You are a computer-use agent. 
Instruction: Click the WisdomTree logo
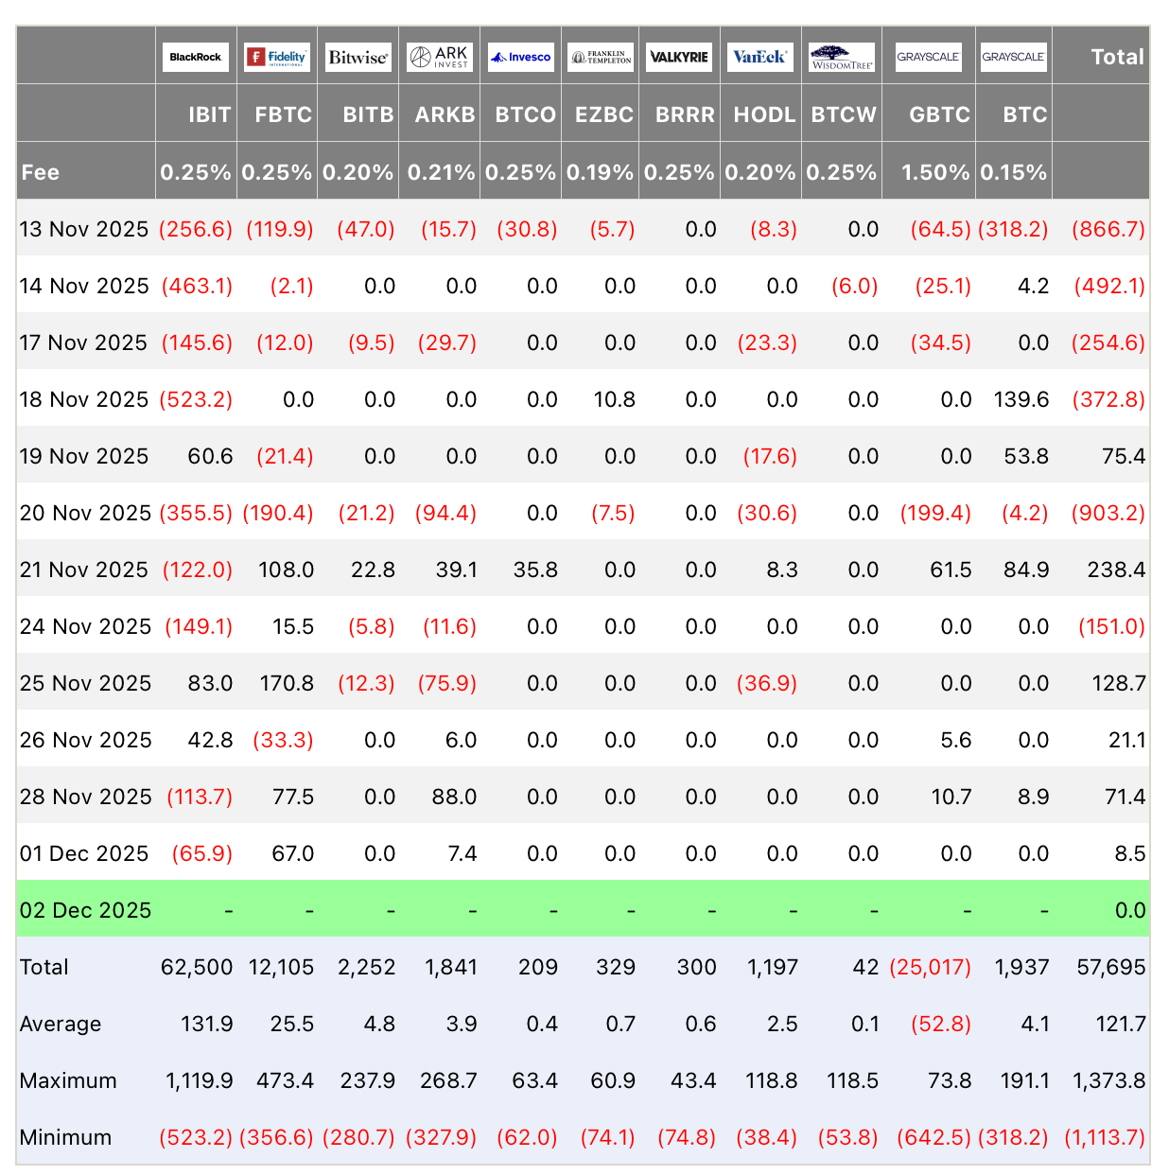(842, 57)
